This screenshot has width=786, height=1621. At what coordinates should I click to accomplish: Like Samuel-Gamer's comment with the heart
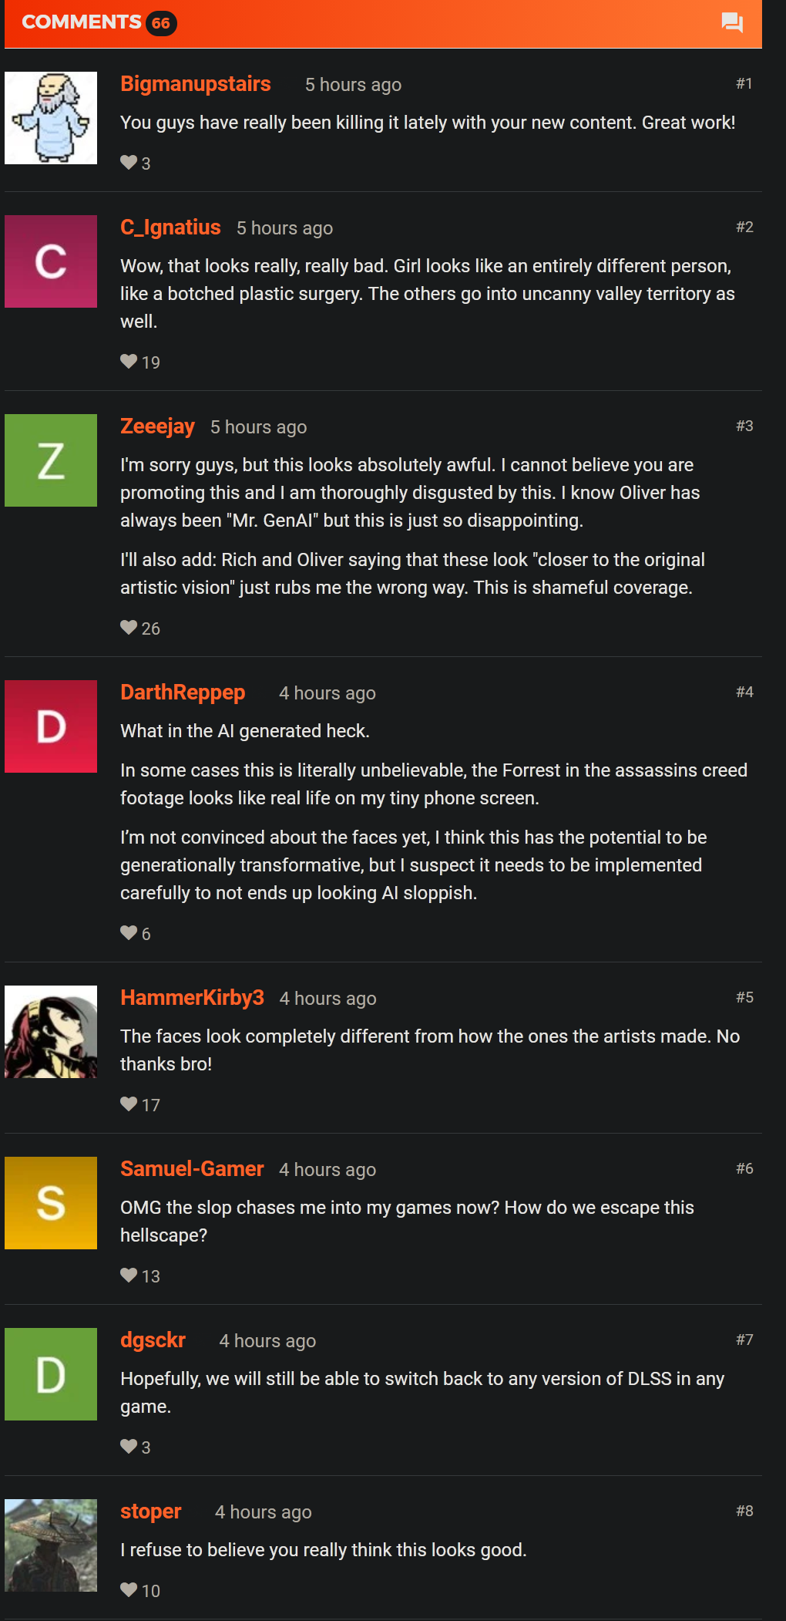click(x=129, y=1276)
